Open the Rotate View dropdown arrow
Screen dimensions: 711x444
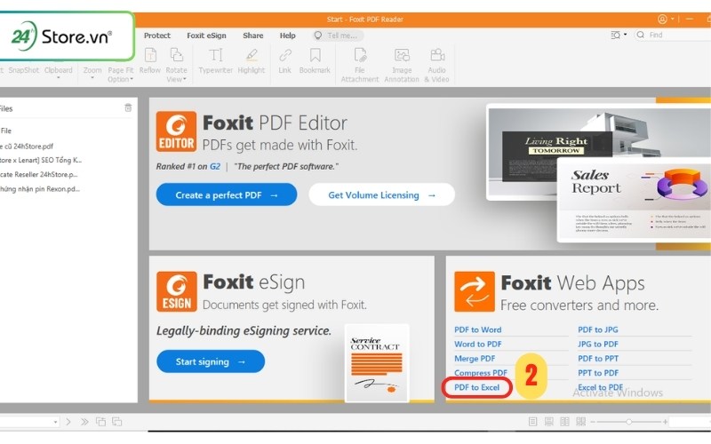[185, 79]
